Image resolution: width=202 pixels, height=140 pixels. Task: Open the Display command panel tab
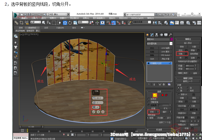166,35
